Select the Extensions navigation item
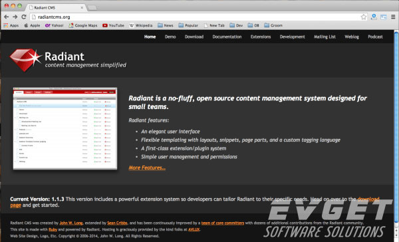This screenshot has height=242, width=399. point(261,37)
